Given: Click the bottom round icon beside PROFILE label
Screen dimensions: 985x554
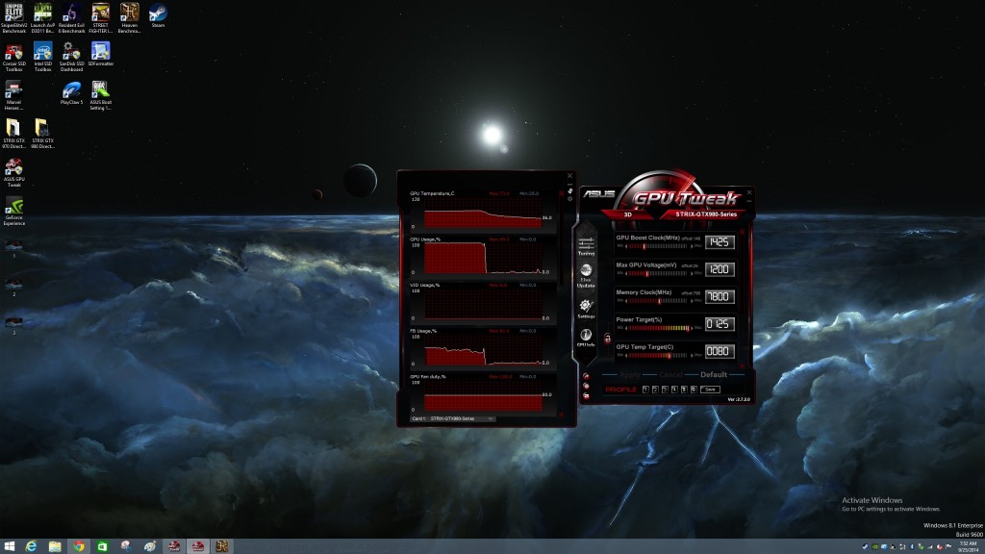Looking at the screenshot, I should [x=586, y=396].
